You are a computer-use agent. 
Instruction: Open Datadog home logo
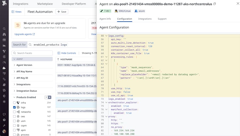click(4, 3)
